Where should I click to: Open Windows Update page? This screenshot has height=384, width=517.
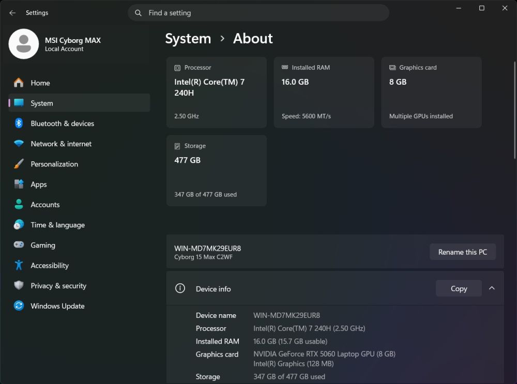coord(79,306)
